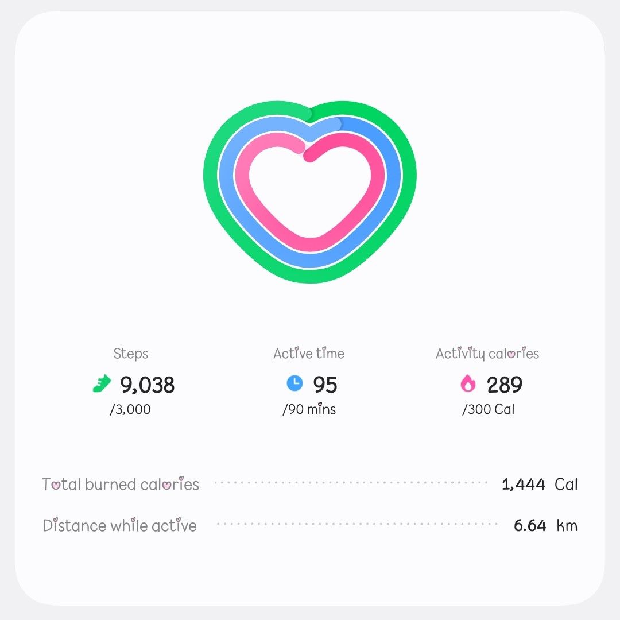Click the /300 Cal goal text
Image resolution: width=620 pixels, height=620 pixels.
point(488,410)
